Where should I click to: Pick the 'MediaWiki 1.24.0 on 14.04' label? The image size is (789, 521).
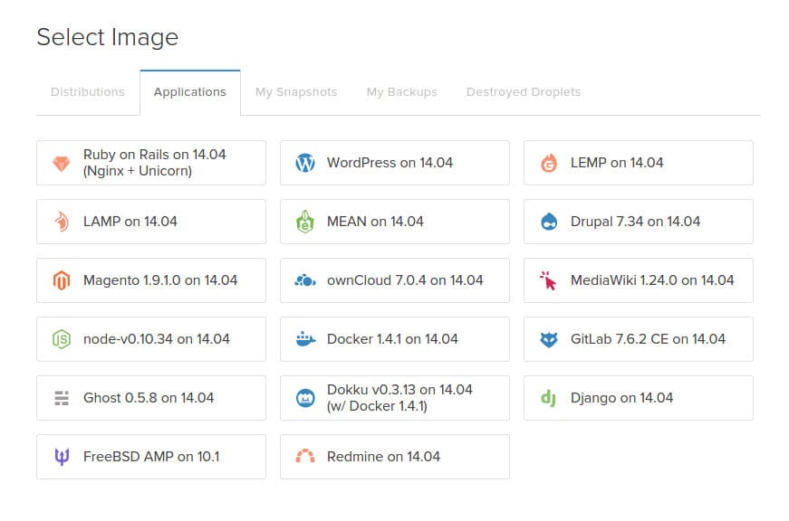coord(652,280)
